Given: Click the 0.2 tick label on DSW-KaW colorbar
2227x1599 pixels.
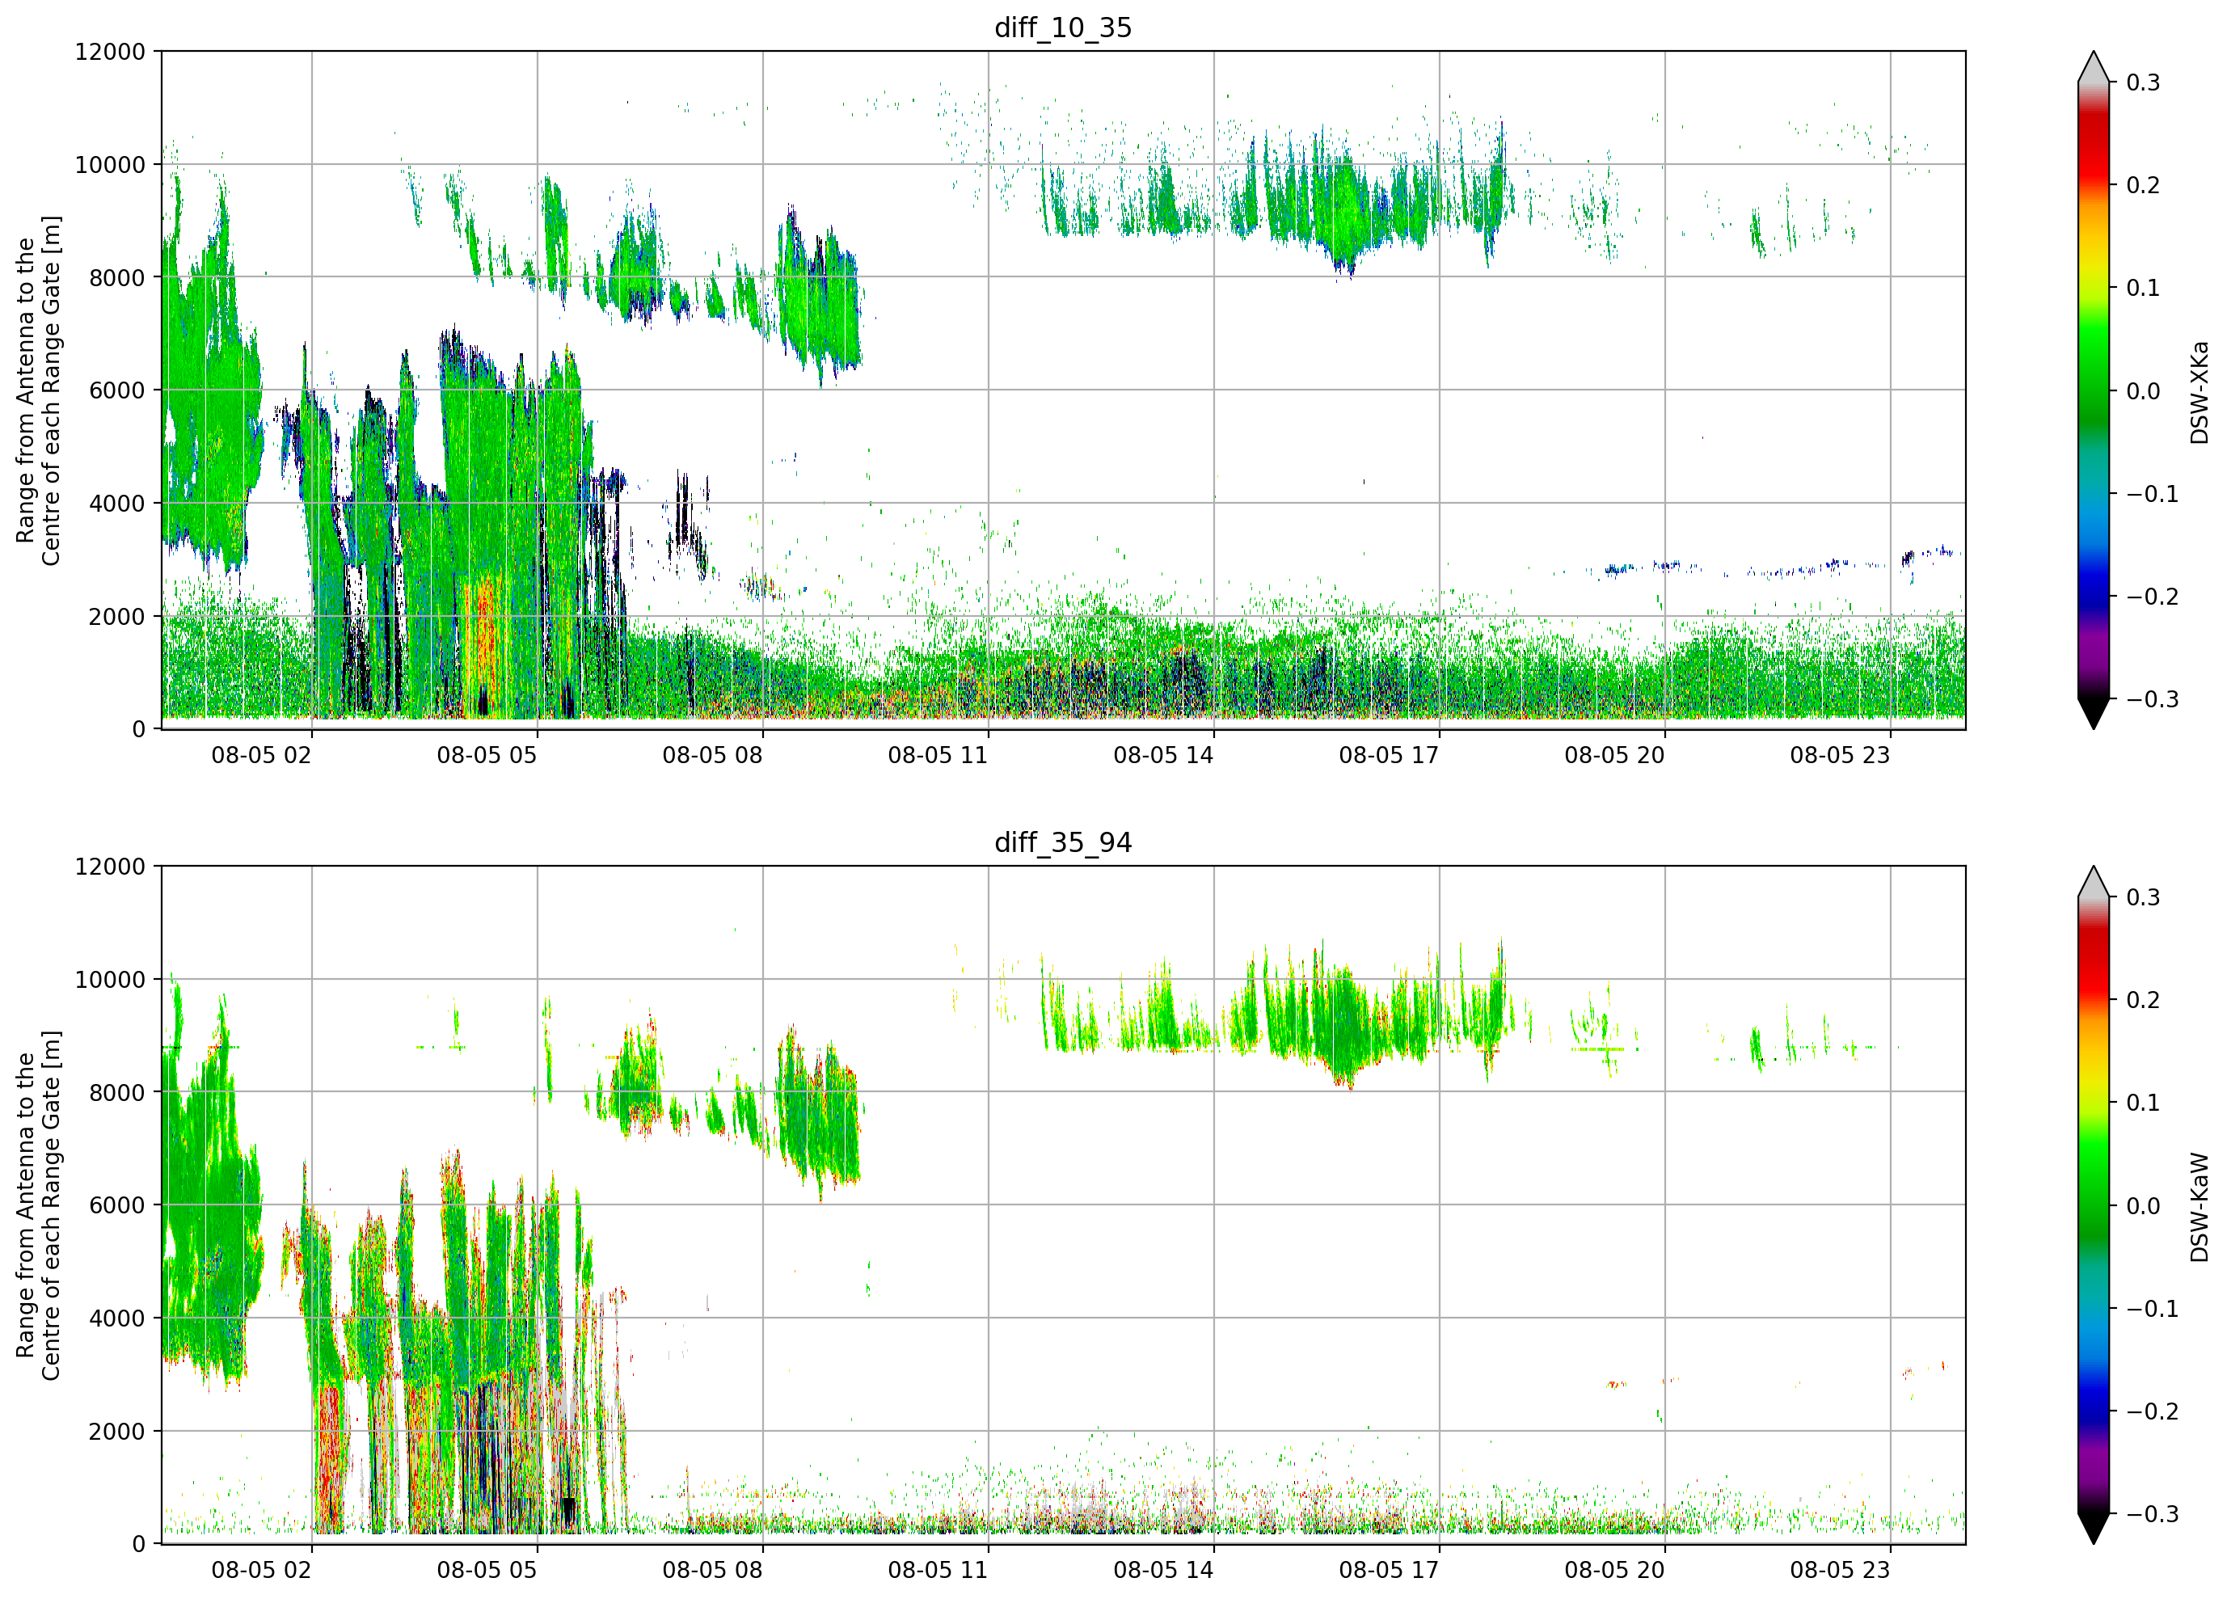Looking at the screenshot, I should click(x=2144, y=1000).
